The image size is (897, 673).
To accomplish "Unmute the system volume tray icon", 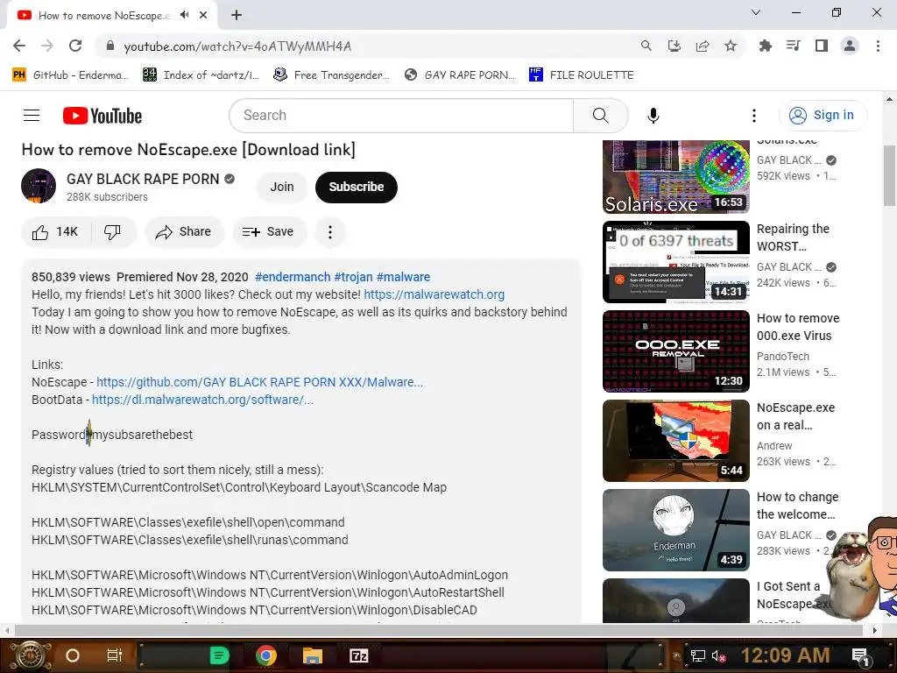I will pos(718,655).
